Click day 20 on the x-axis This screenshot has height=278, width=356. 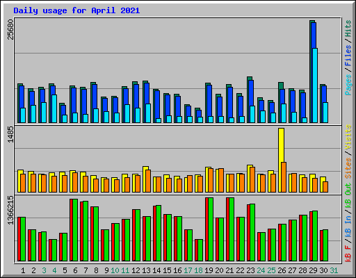(219, 270)
